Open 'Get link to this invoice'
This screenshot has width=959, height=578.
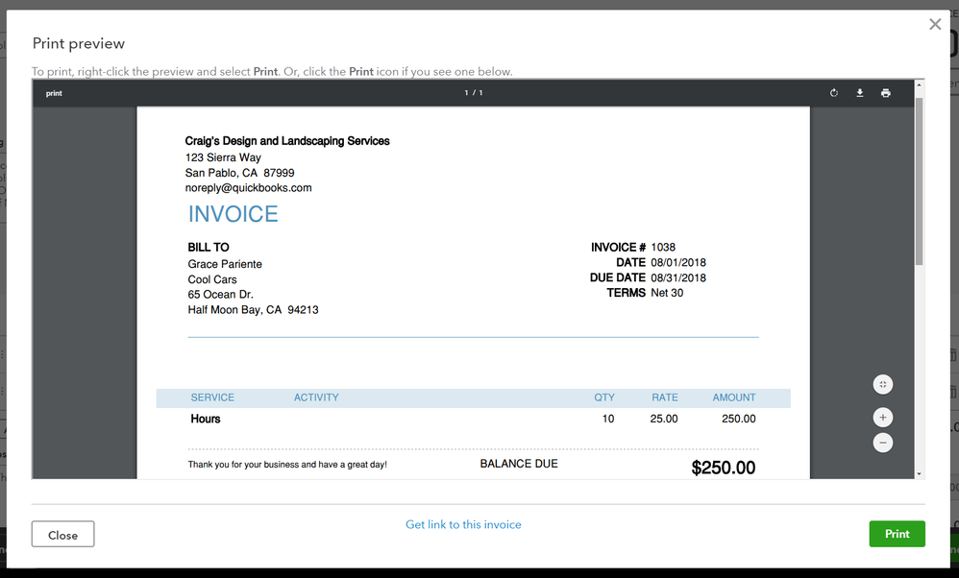[463, 525]
